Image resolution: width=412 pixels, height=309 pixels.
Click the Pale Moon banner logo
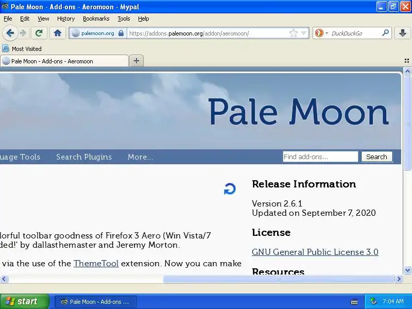299,111
